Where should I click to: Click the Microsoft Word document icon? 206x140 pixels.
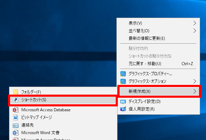pyautogui.click(x=16, y=133)
